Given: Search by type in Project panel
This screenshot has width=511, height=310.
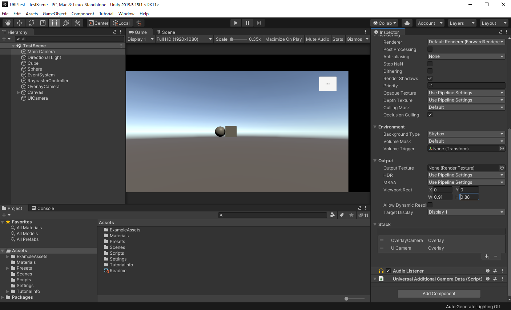Looking at the screenshot, I should coord(332,215).
